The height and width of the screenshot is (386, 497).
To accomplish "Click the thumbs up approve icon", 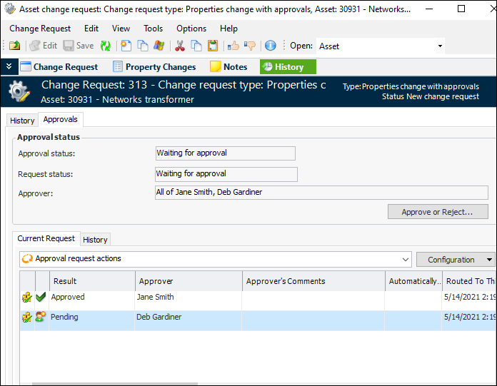I will point(233,46).
